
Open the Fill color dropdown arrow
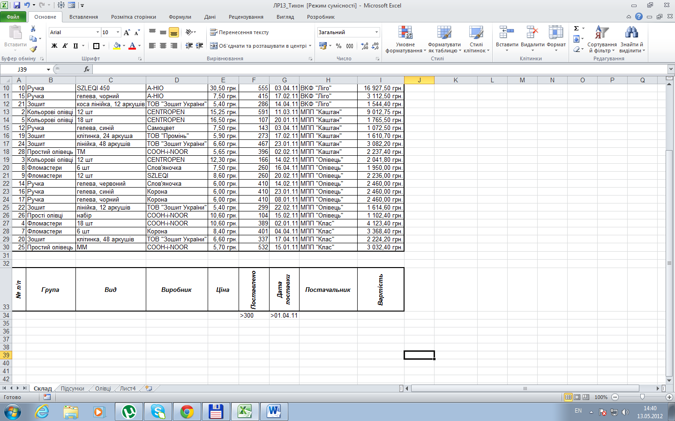pos(124,46)
